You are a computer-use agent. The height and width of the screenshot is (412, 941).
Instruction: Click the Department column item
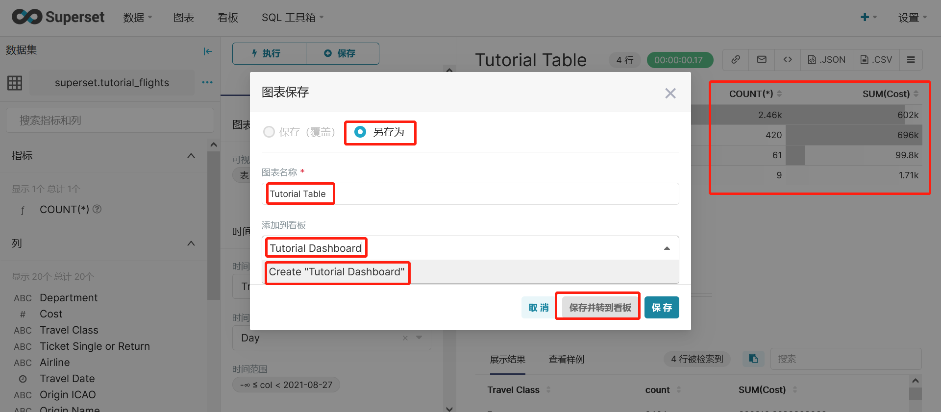(69, 298)
